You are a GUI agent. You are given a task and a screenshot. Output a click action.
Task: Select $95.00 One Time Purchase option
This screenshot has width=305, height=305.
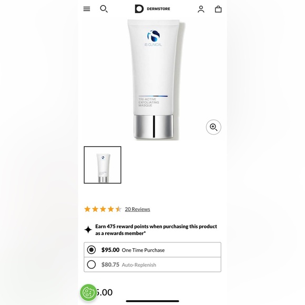(x=152, y=250)
